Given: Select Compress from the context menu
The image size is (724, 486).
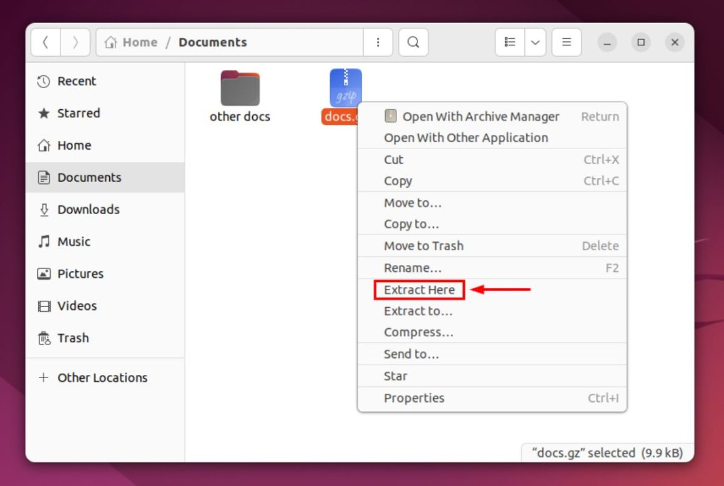Looking at the screenshot, I should [418, 332].
